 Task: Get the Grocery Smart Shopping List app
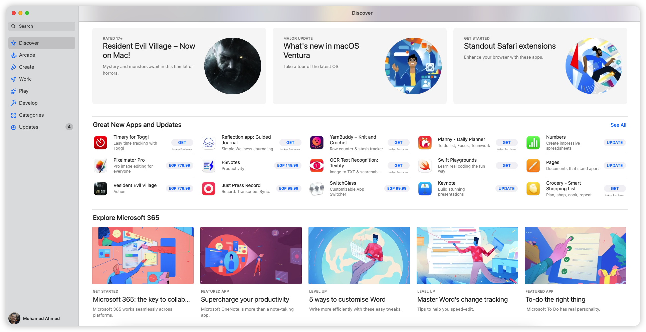coord(615,189)
